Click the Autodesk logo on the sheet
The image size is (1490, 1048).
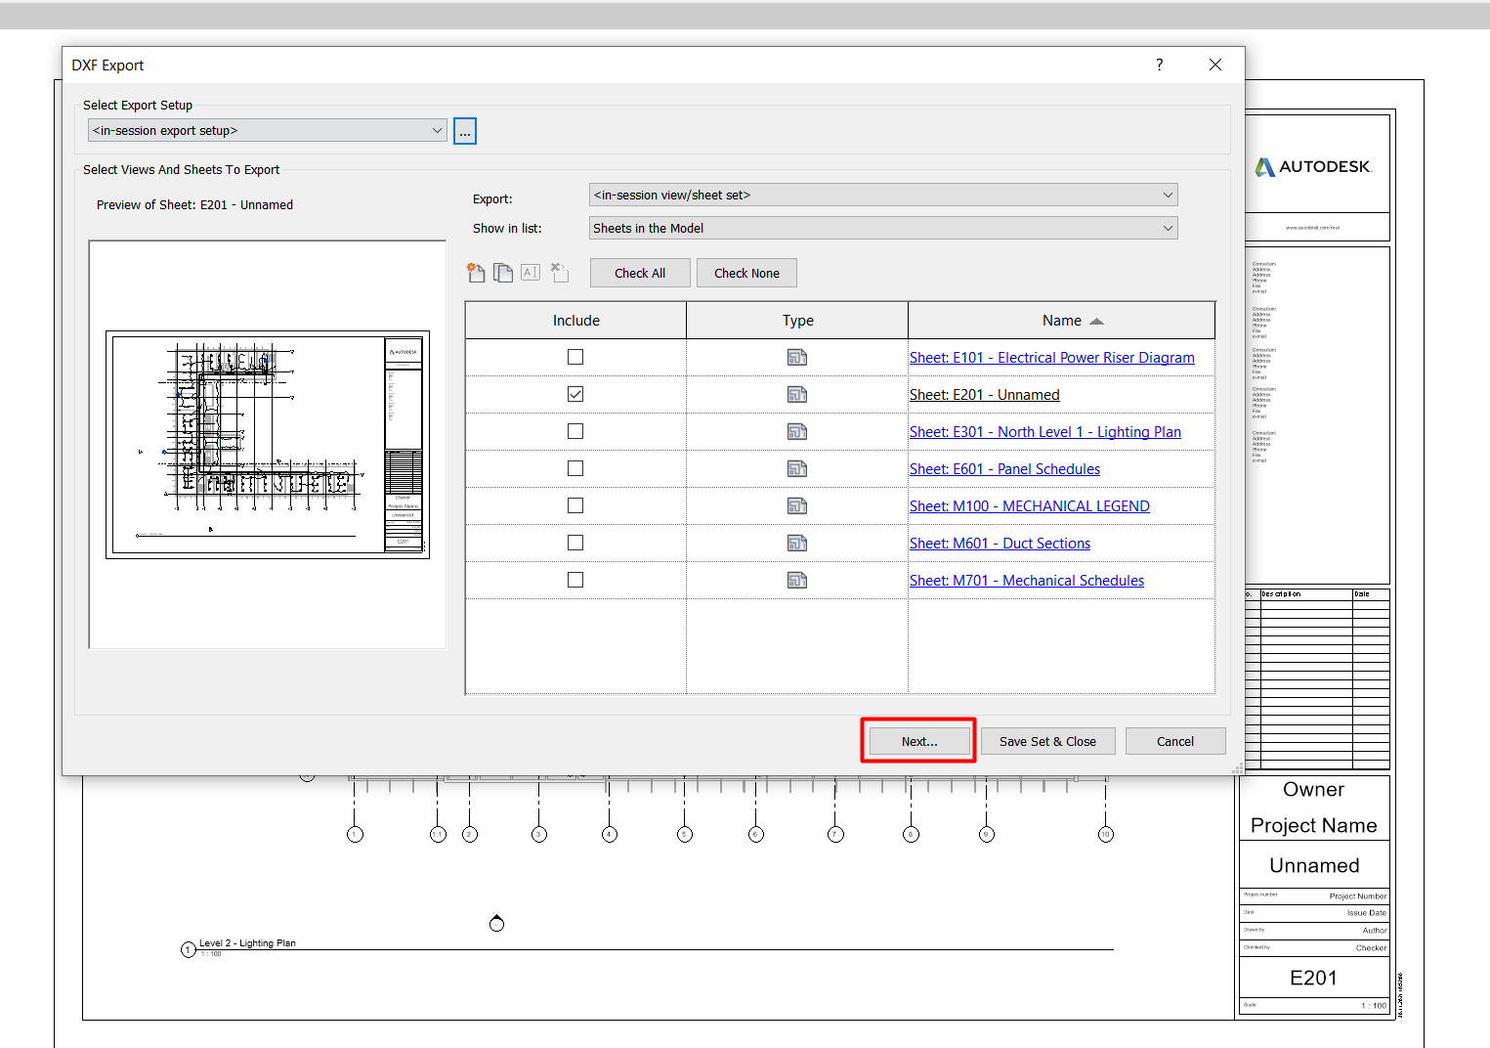(1314, 167)
